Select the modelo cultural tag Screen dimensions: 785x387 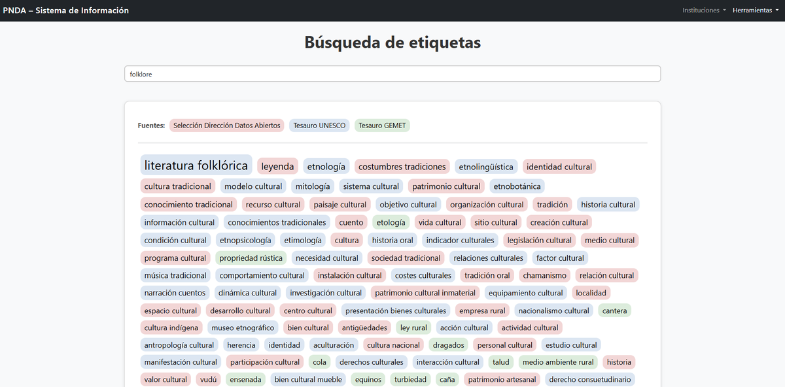pyautogui.click(x=253, y=186)
